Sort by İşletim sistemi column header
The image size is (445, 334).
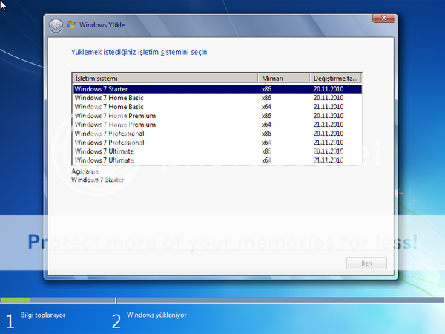[165, 78]
